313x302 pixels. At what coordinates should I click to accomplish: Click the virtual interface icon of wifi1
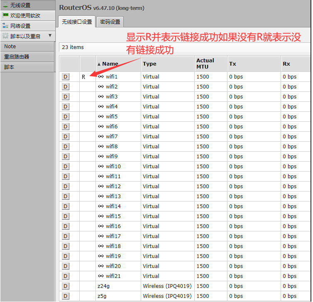101,76
